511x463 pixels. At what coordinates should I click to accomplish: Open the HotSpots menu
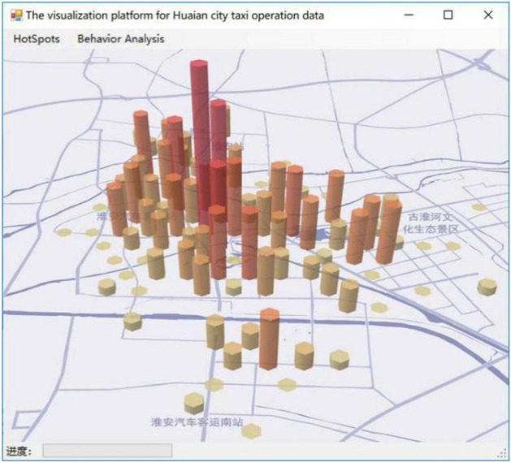[37, 38]
